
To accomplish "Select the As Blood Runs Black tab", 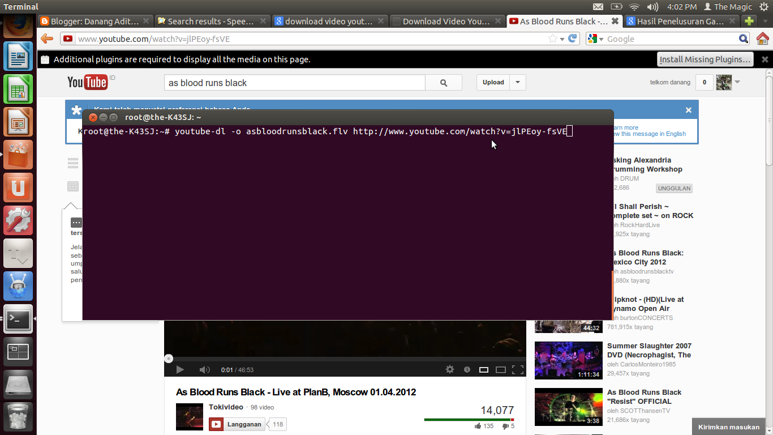I will click(x=564, y=22).
